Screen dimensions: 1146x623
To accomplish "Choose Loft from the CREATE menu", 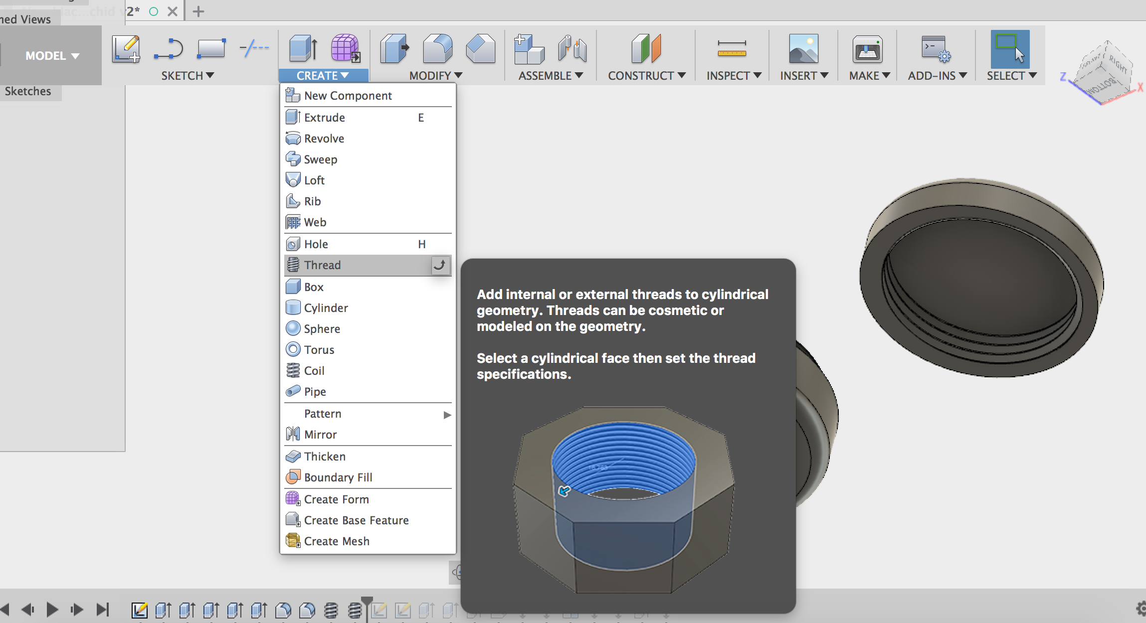I will coord(368,180).
